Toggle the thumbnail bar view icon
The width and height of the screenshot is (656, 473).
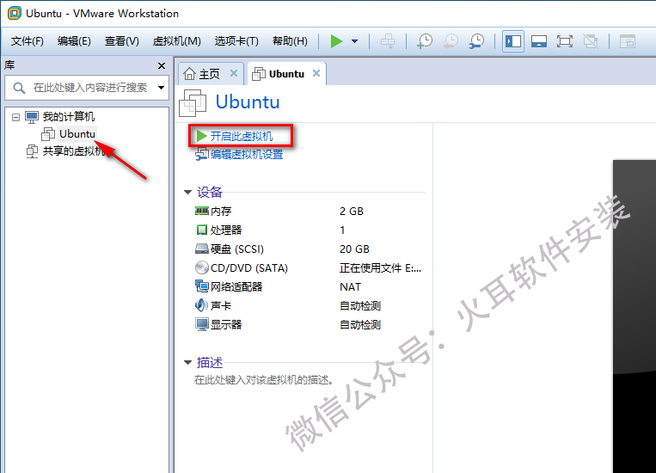[539, 41]
